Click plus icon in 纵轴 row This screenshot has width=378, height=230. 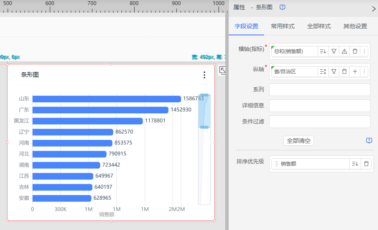(x=355, y=72)
